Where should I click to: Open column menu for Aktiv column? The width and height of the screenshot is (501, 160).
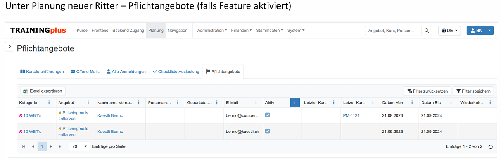click(295, 103)
